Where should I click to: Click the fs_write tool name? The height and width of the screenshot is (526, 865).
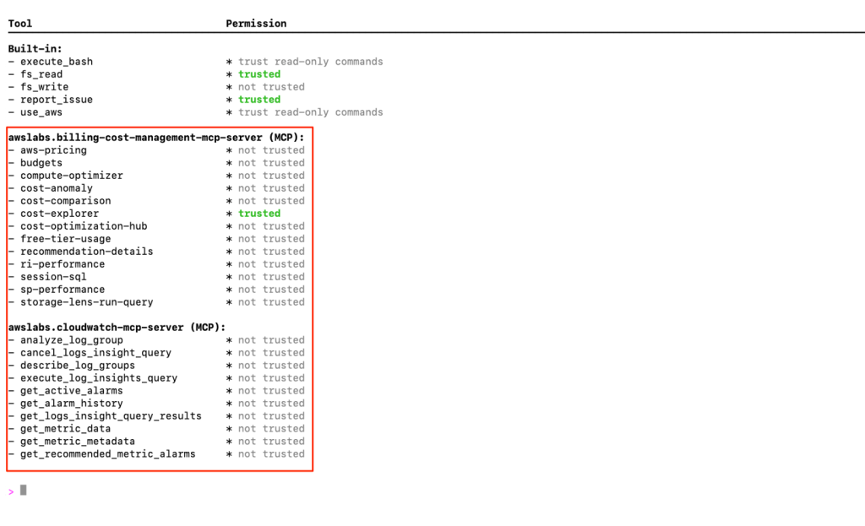pyautogui.click(x=44, y=87)
